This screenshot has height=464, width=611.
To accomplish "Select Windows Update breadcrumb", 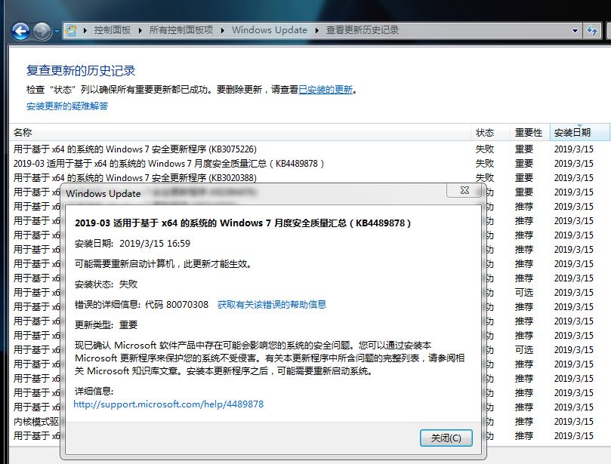I will coord(270,30).
